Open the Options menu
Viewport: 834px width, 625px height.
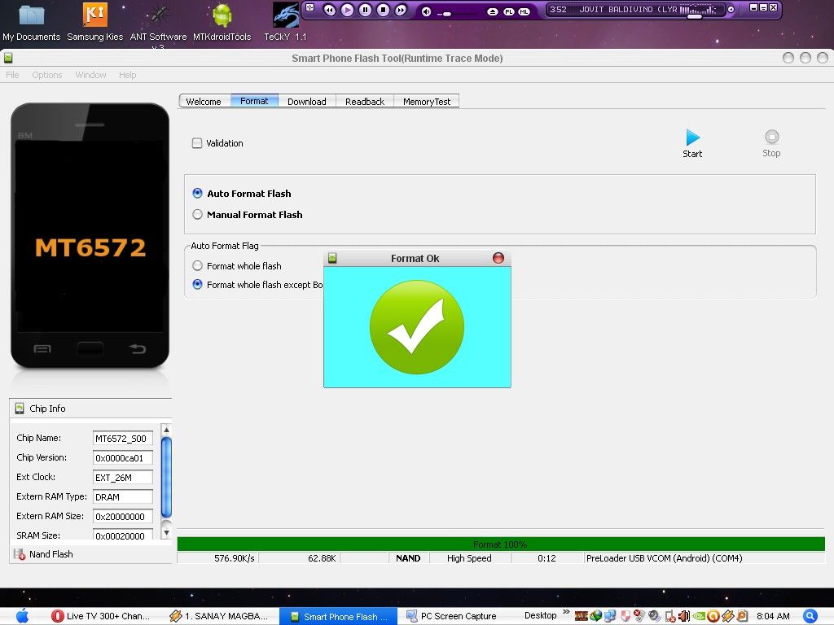pos(47,75)
